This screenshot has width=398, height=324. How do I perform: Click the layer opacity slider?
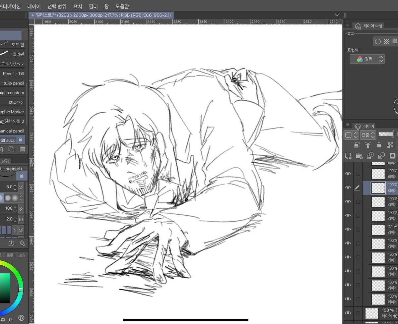click(x=386, y=134)
